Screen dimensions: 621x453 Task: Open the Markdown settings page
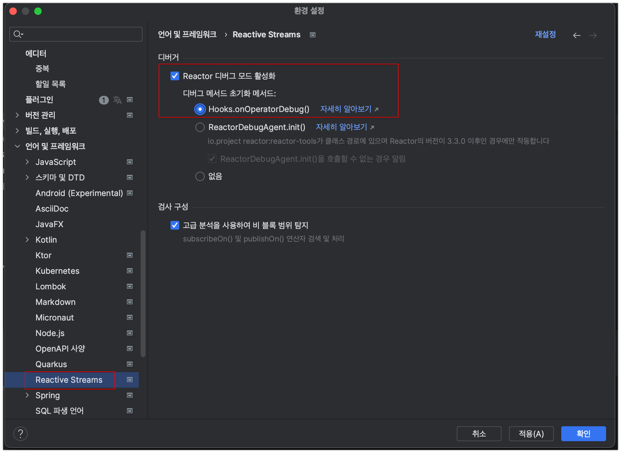click(x=55, y=302)
